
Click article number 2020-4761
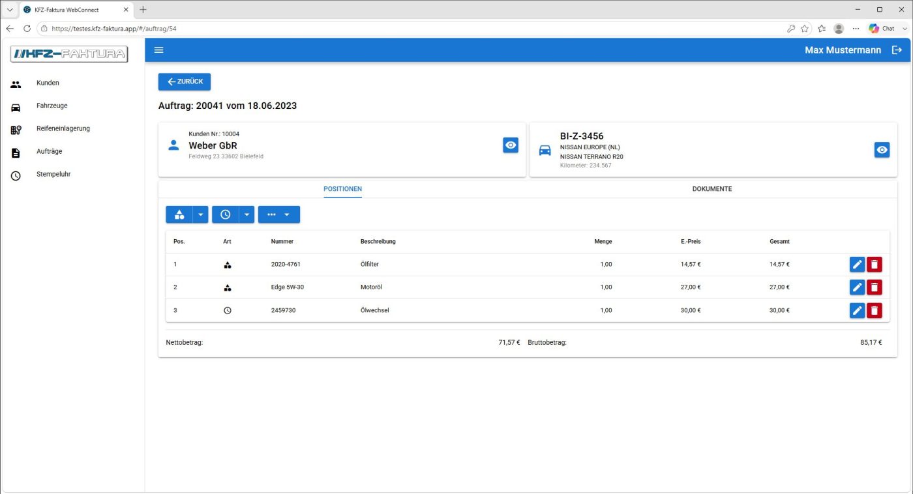pos(286,265)
